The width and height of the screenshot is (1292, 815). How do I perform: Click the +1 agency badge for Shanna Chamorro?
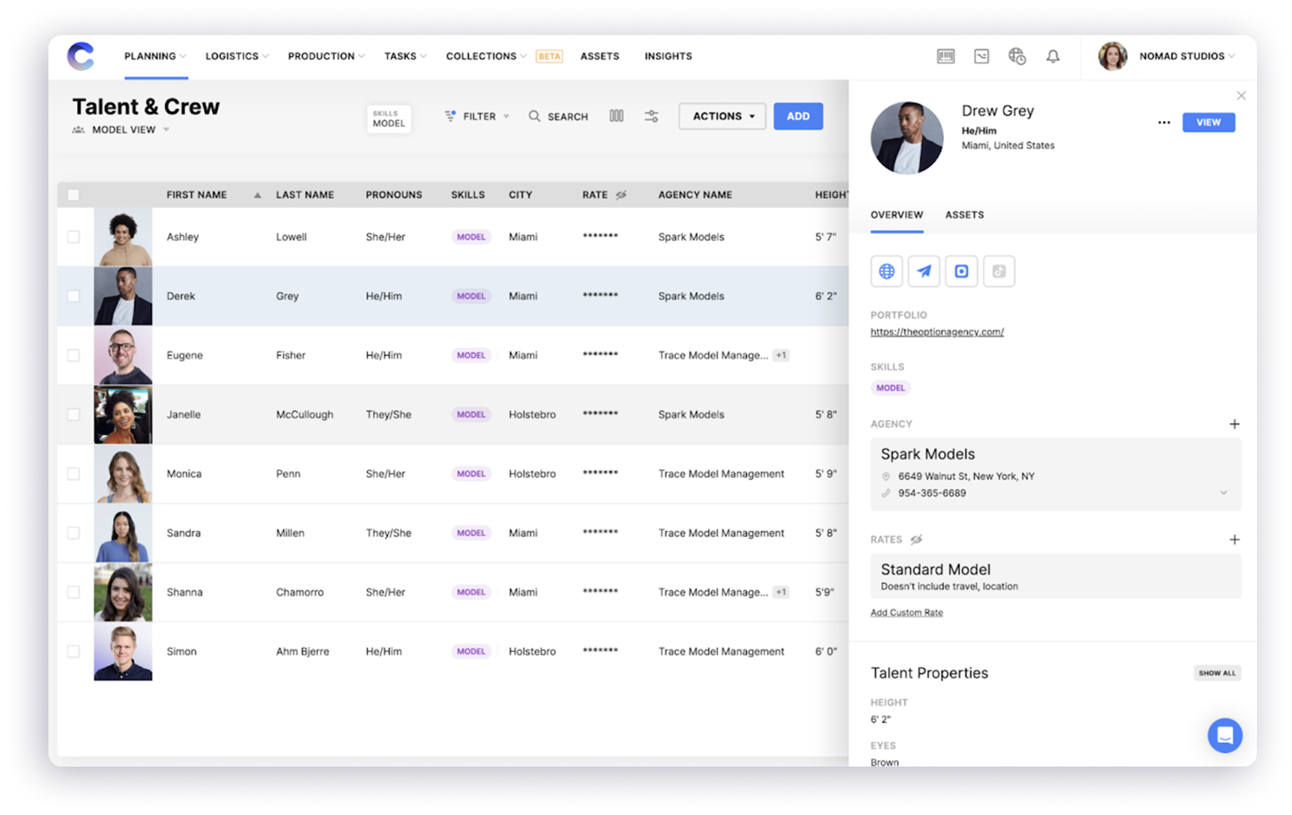click(781, 592)
